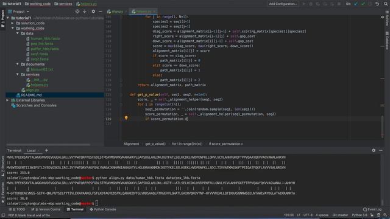Open the Event Log
390x219 pixels.
(x=372, y=209)
